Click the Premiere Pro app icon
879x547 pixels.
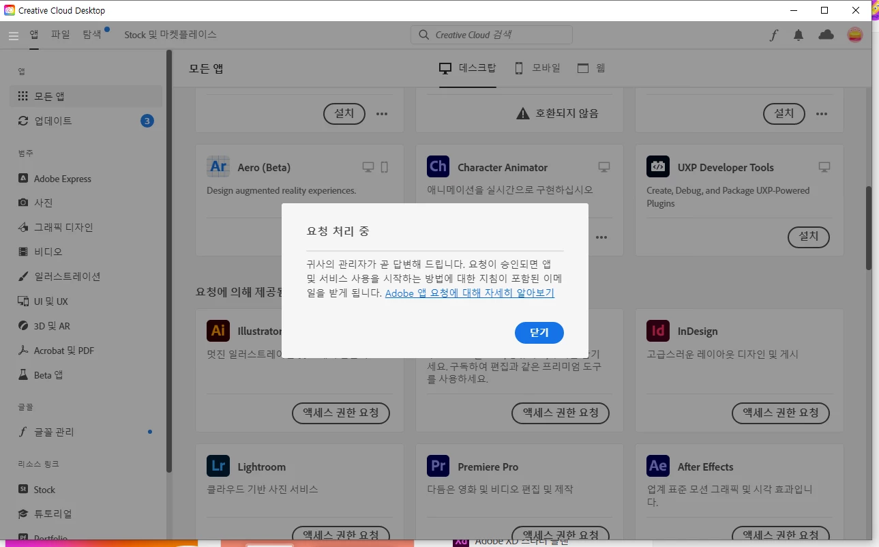[x=438, y=466]
